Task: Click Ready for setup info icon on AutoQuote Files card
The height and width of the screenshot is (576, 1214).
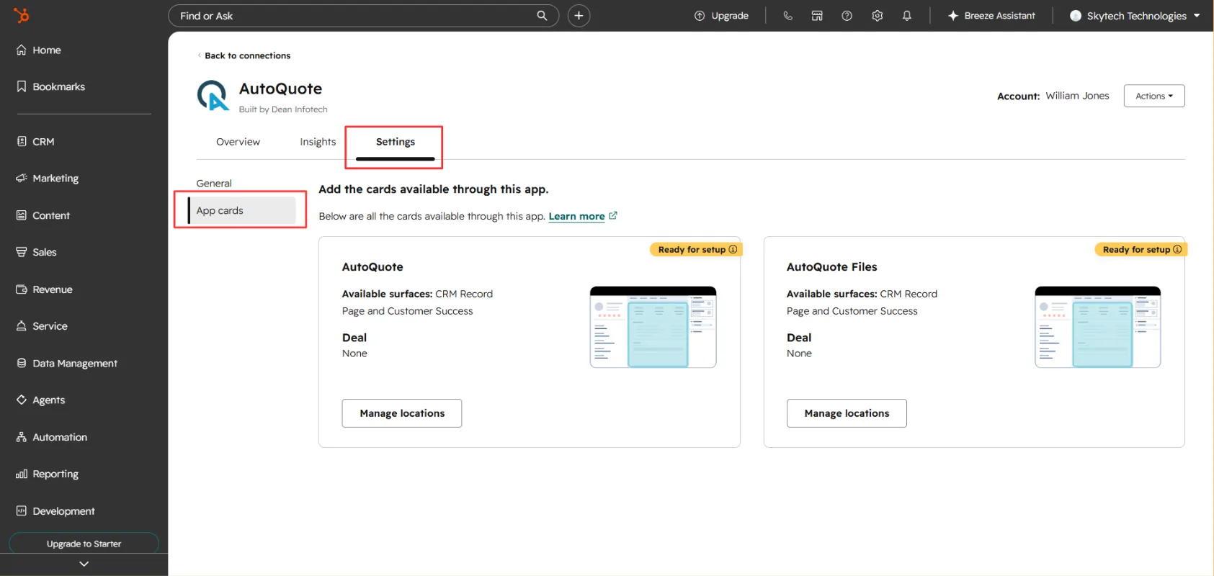Action: (1177, 249)
